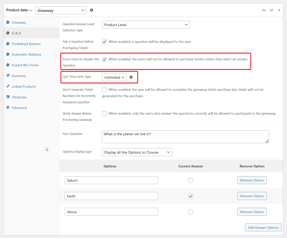The width and height of the screenshot is (287, 238).
Task: Uncheck Ask a Question before Purchasing Tickets
Action: tap(105, 42)
